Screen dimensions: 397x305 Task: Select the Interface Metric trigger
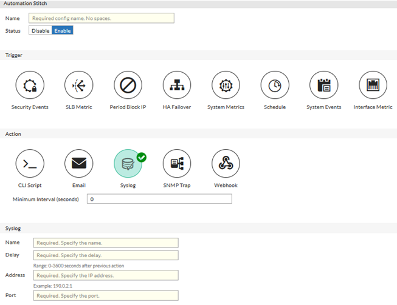tap(373, 86)
